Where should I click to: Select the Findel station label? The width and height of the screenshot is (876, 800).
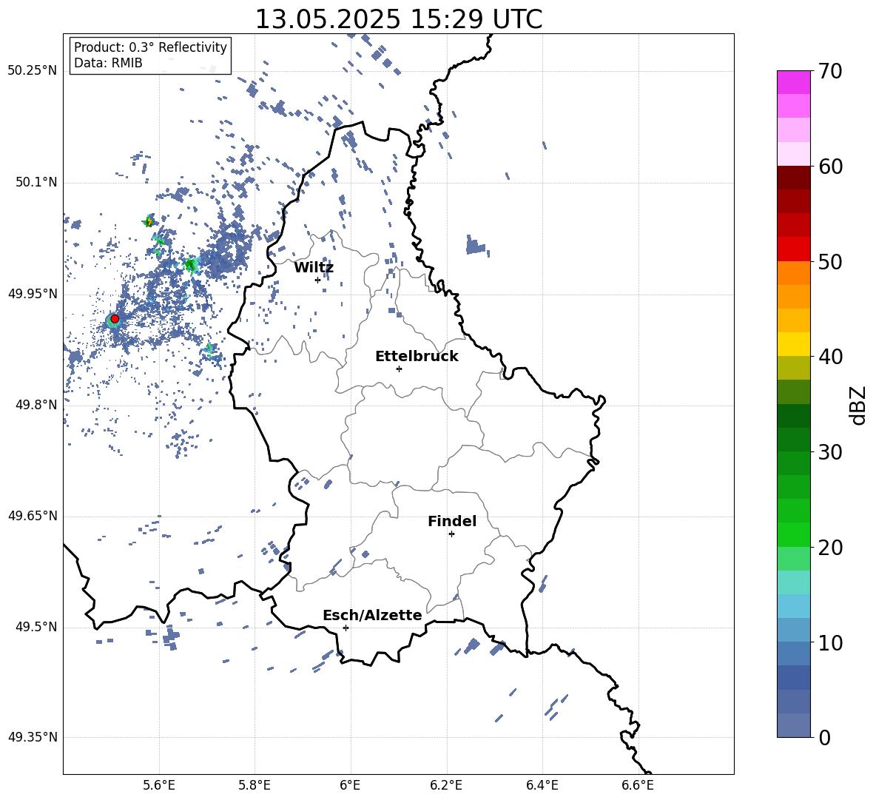pyautogui.click(x=452, y=521)
